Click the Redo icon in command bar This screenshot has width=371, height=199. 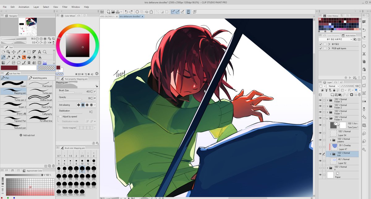click(131, 12)
